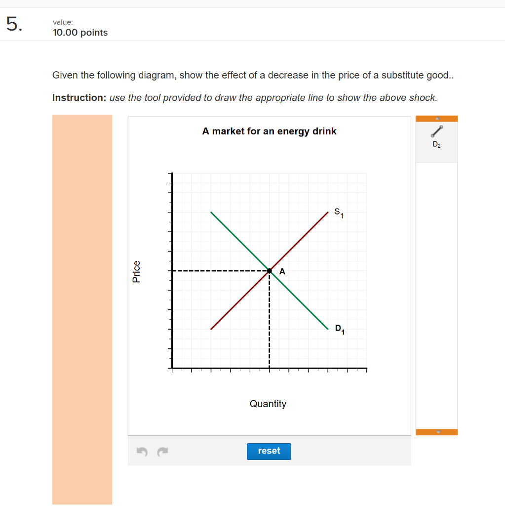Toggle selection of the dashed quantity line
The width and height of the screenshot is (505, 506).
tap(269, 321)
